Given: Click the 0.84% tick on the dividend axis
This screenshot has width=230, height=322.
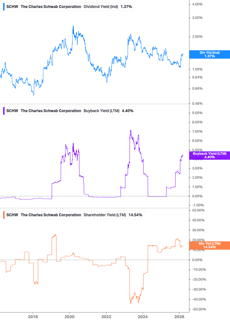Looking at the screenshot, I should 197,78.
